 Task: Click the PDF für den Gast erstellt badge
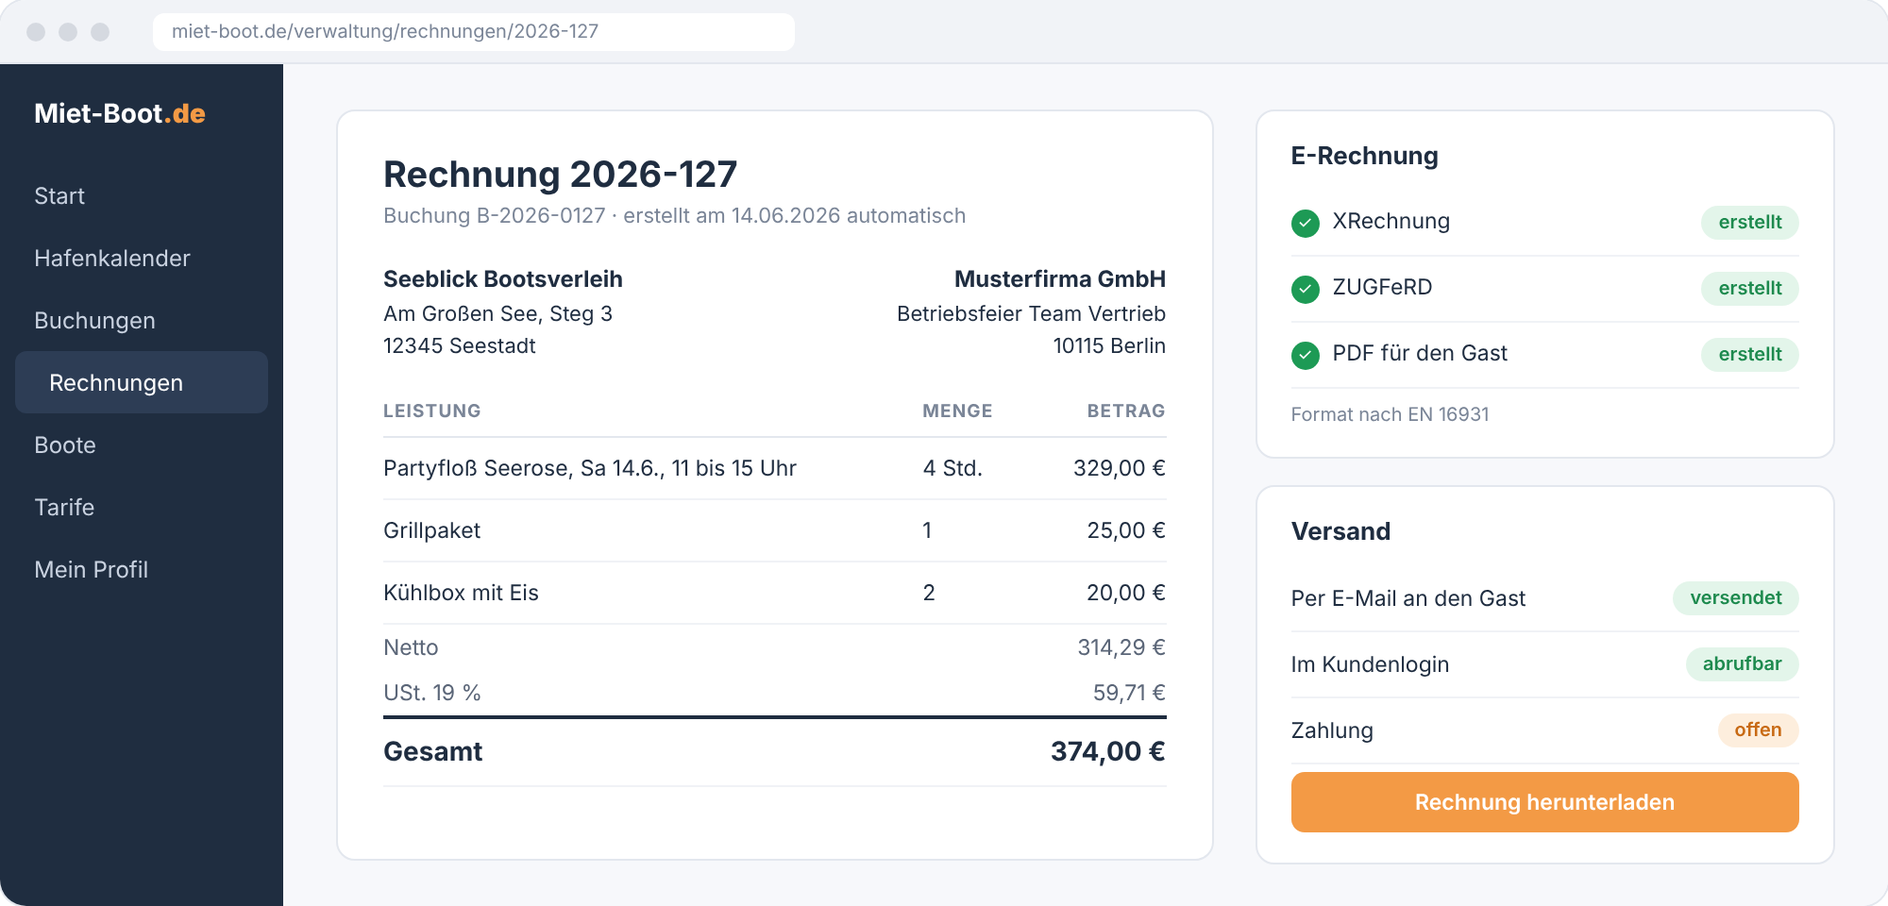pyautogui.click(x=1749, y=355)
